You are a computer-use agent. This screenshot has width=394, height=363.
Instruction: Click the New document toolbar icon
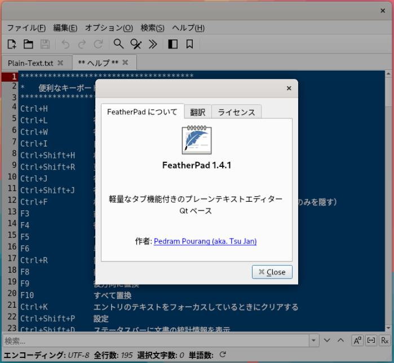[x=12, y=44]
